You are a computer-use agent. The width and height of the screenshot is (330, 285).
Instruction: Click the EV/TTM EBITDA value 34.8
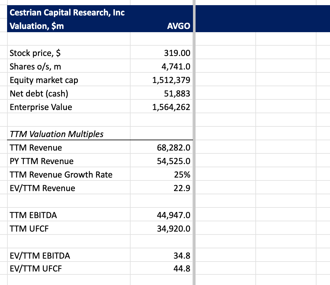pos(161,255)
